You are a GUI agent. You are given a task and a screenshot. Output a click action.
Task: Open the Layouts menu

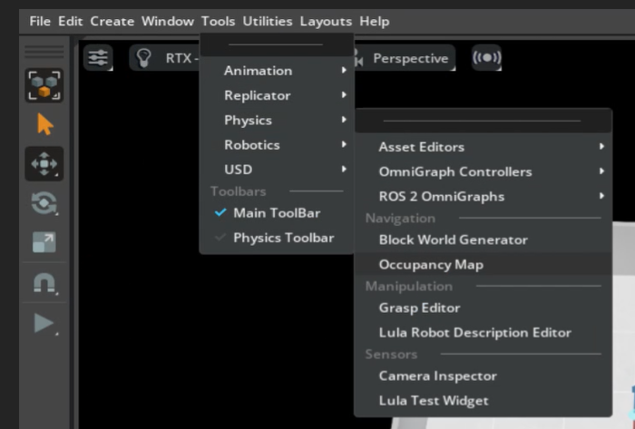[326, 21]
